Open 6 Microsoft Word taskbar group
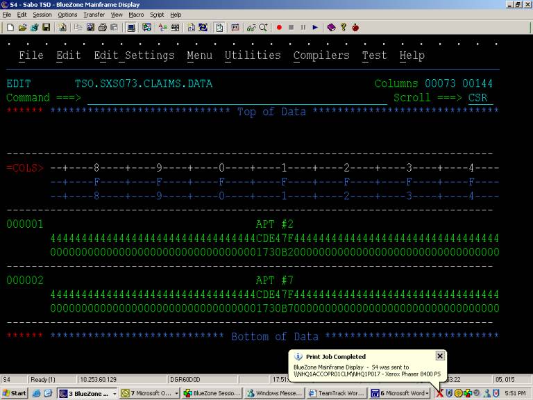Viewport: 533px width, 400px height. [x=400, y=393]
